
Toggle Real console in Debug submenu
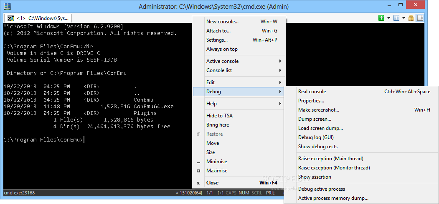click(361, 92)
